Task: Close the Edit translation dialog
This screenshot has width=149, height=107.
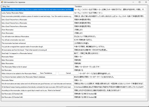Action: (146, 2)
